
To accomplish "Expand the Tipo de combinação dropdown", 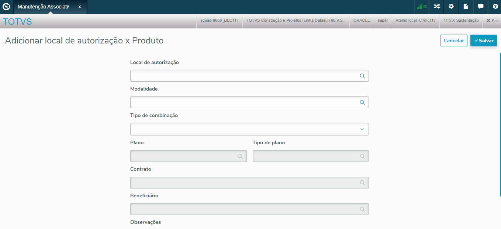I will click(x=362, y=129).
